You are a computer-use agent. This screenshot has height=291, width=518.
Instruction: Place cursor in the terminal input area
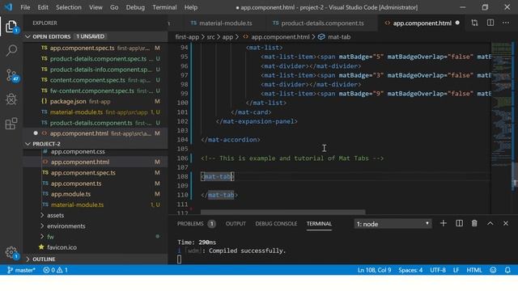179,259
